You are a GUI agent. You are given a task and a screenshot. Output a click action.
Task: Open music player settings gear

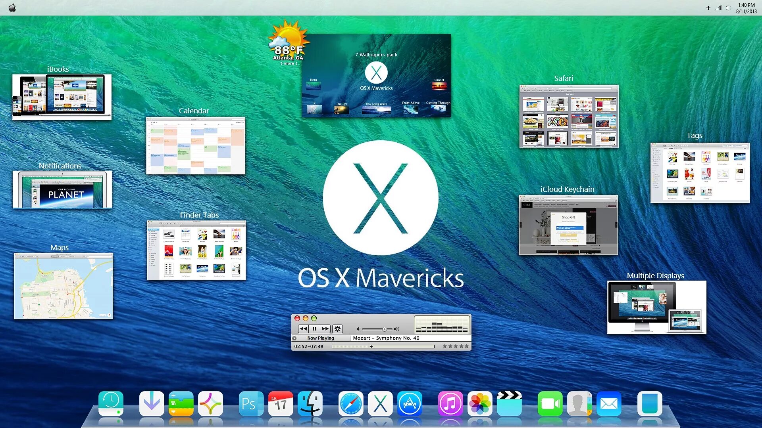(x=337, y=329)
